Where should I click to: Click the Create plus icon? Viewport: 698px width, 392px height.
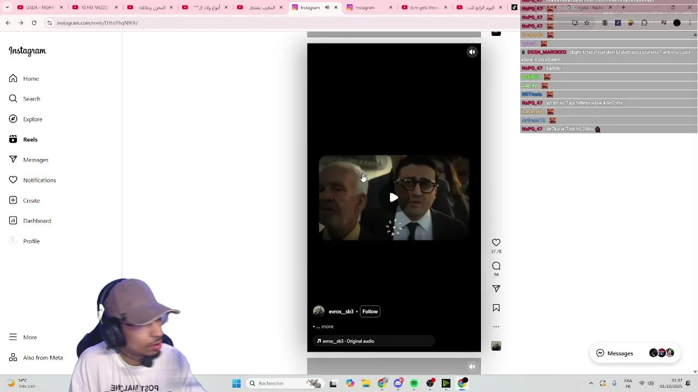pyautogui.click(x=13, y=200)
